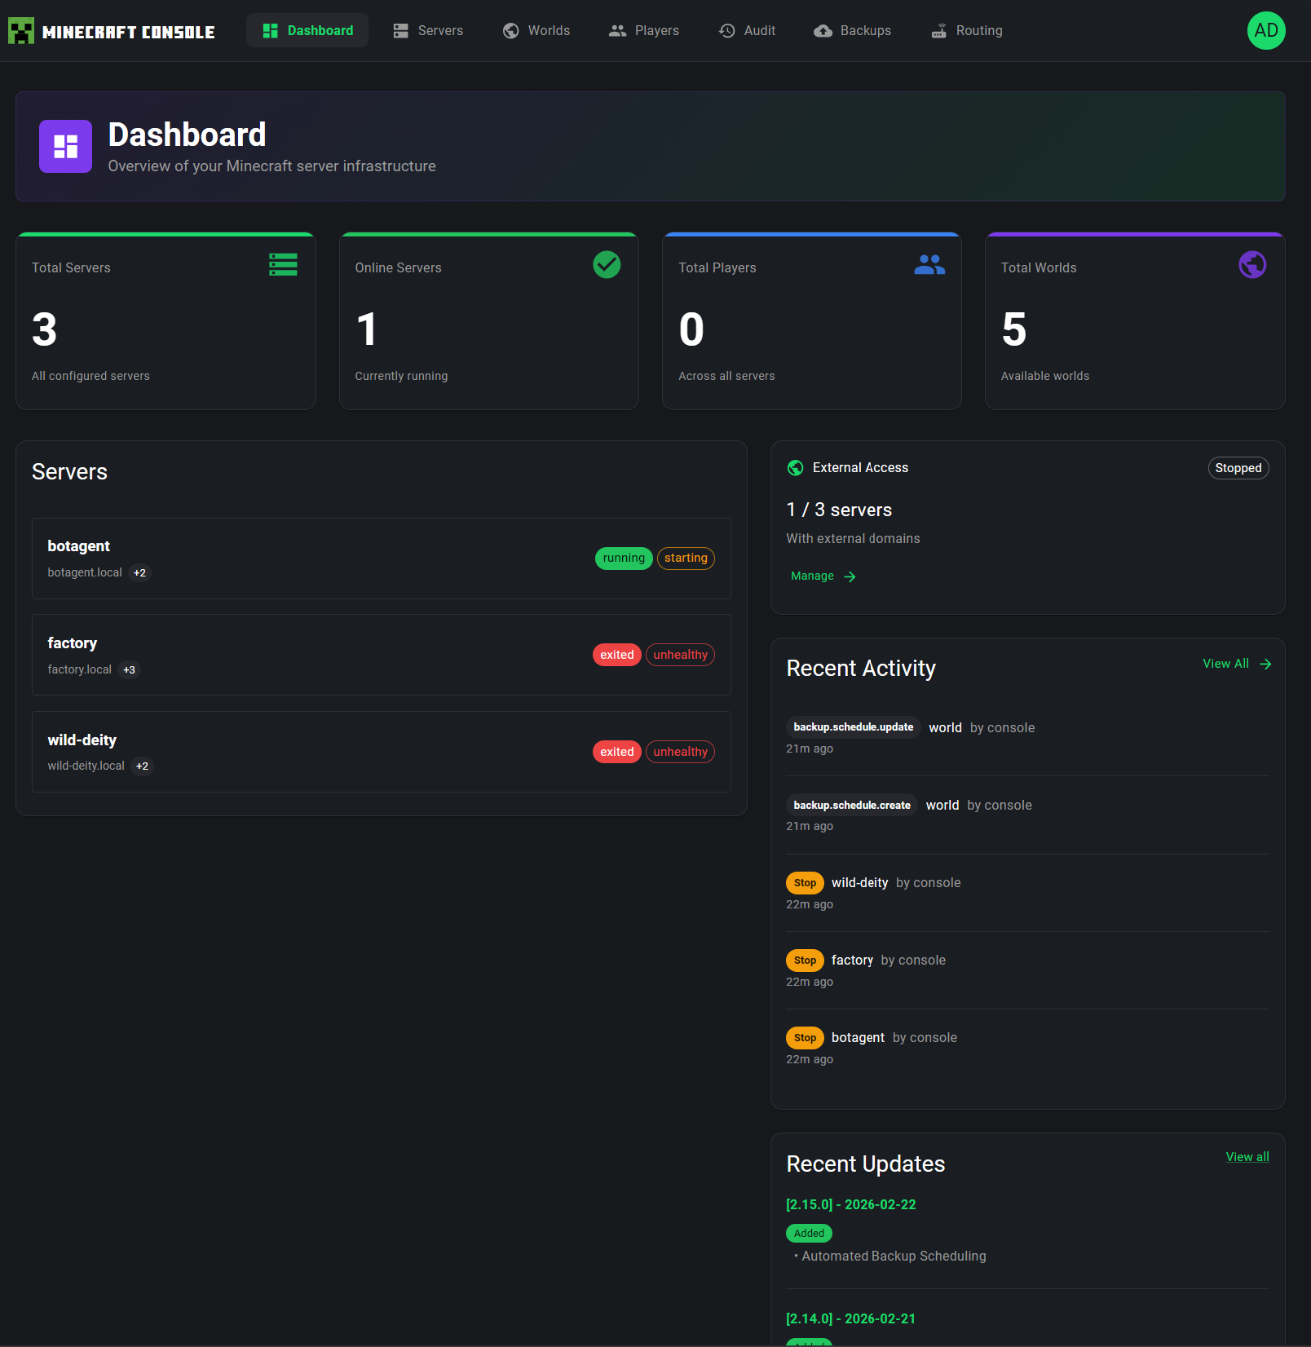Click the Manage arrow icon

pyautogui.click(x=850, y=576)
